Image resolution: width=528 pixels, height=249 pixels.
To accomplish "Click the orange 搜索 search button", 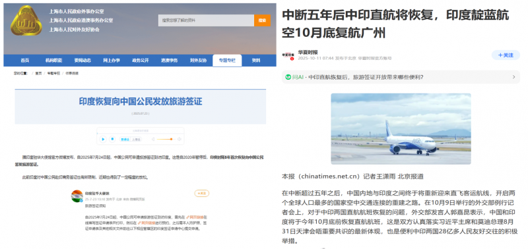I will [262, 20].
